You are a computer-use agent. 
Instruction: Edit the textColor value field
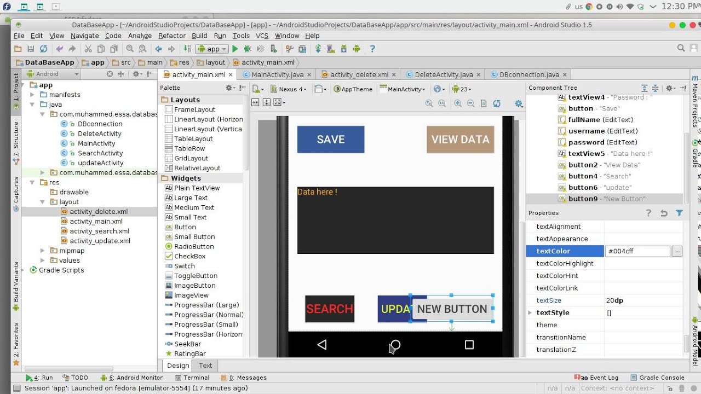(637, 251)
